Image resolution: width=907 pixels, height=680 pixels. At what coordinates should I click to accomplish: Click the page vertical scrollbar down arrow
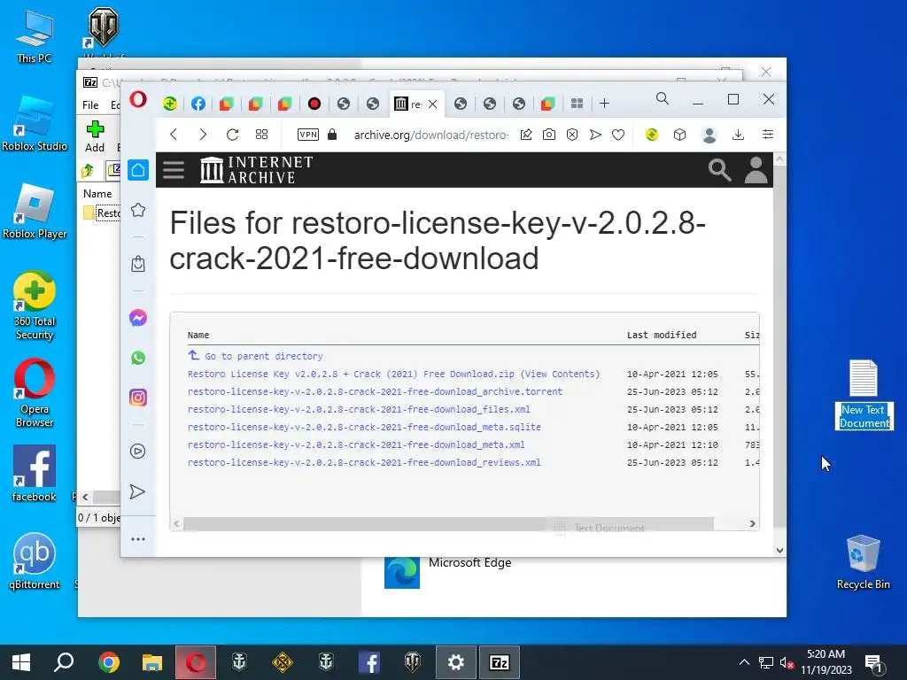779,550
